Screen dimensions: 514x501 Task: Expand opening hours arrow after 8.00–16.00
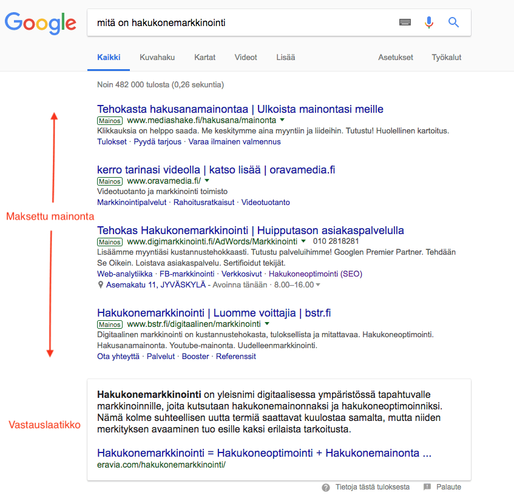click(317, 284)
